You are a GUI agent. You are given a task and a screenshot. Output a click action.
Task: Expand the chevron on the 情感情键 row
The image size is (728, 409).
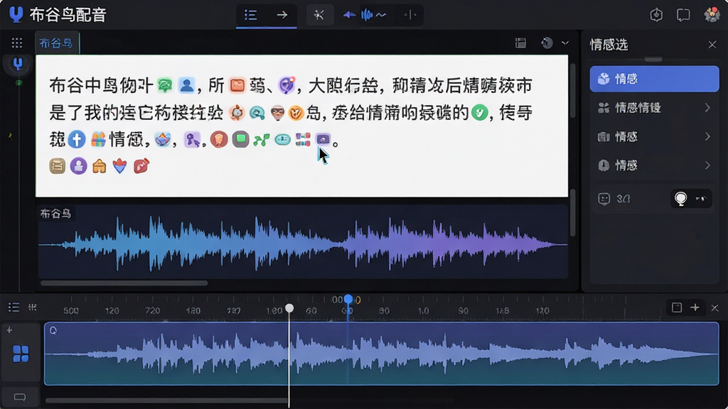(707, 108)
